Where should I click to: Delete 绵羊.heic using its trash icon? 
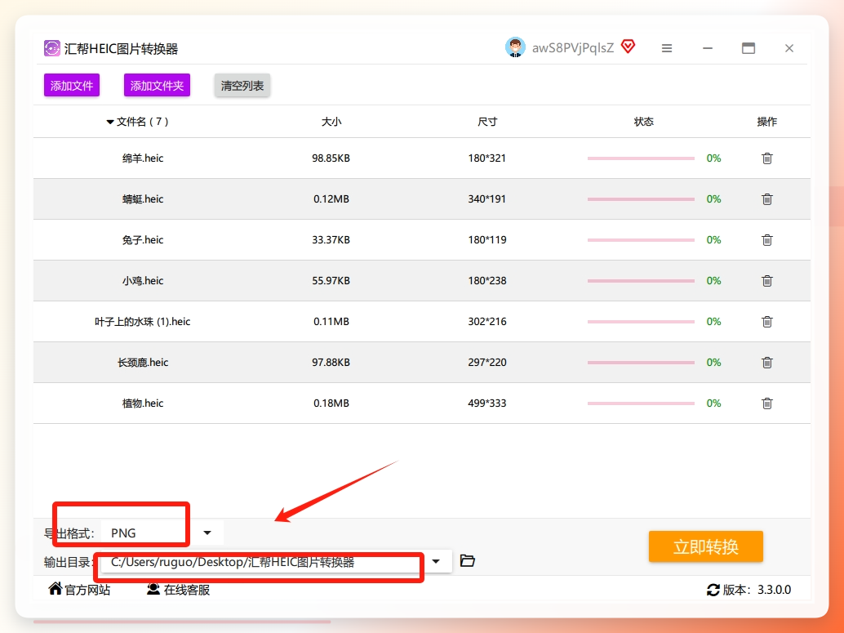pyautogui.click(x=767, y=158)
